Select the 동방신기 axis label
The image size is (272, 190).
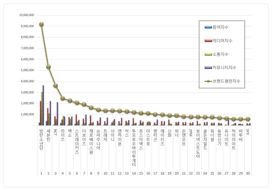pyautogui.click(x=219, y=137)
